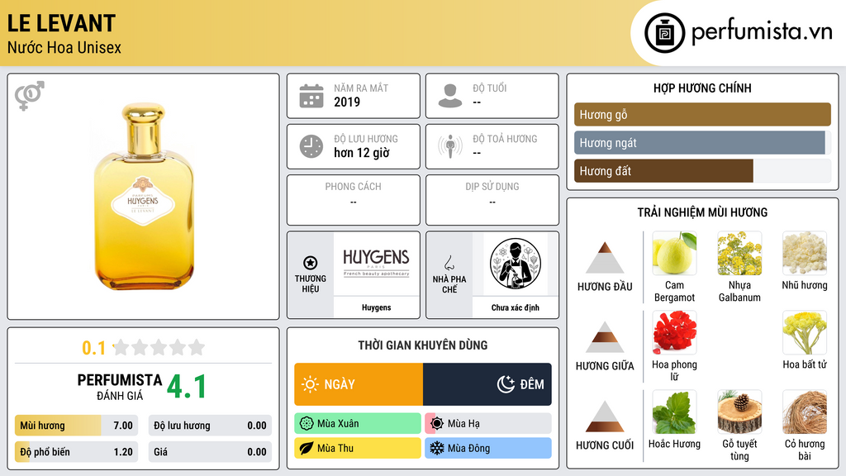Click the Hợp hương chính heading

[x=702, y=88]
